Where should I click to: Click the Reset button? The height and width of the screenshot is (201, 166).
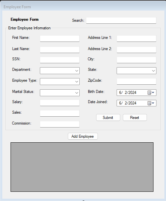(135, 117)
